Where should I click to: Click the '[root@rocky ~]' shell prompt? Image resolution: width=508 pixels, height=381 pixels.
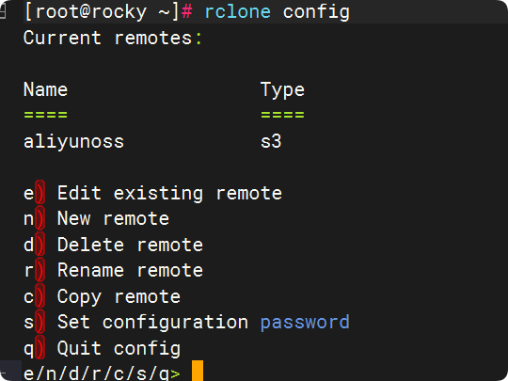102,12
